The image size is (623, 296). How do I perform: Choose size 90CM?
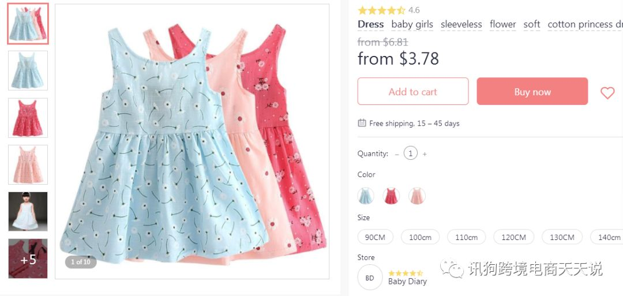376,237
